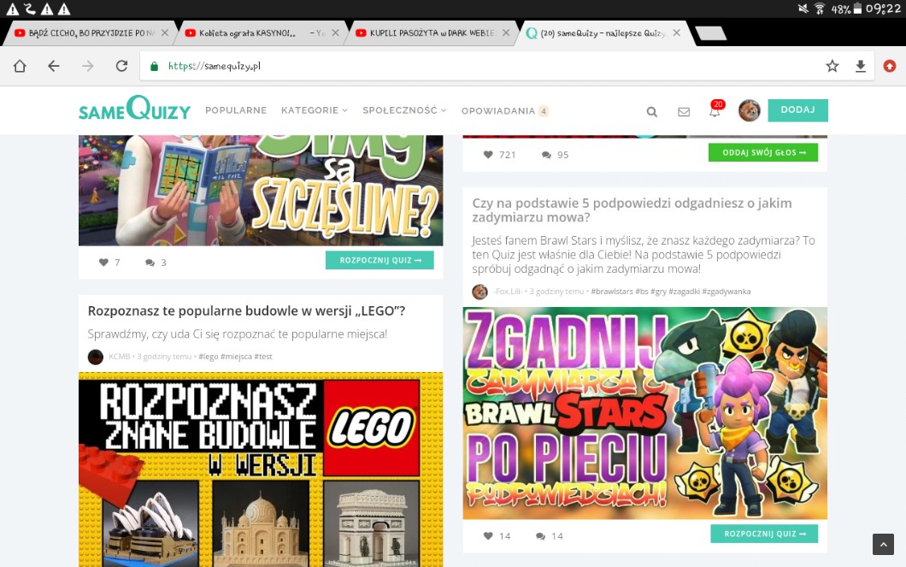Bookmark page with the star icon
Image resolution: width=906 pixels, height=567 pixels.
[x=832, y=66]
